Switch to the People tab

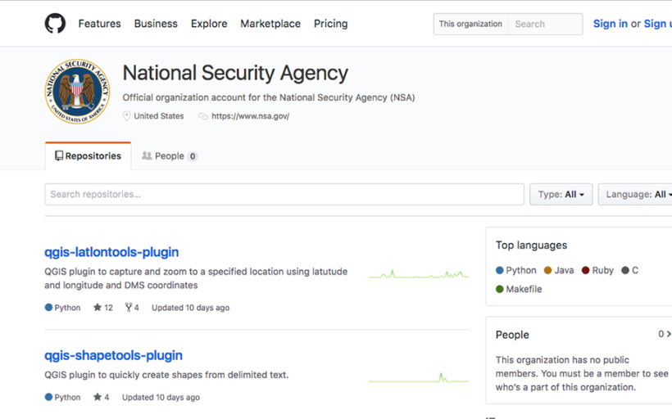(x=170, y=155)
